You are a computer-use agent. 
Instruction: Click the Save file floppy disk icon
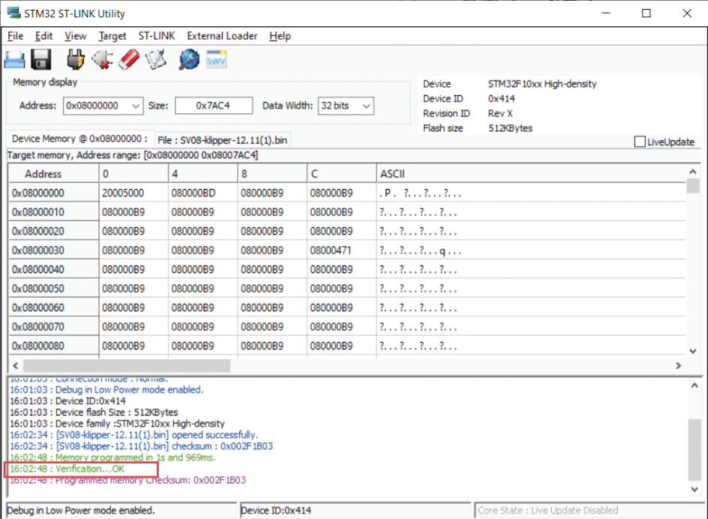pos(40,59)
